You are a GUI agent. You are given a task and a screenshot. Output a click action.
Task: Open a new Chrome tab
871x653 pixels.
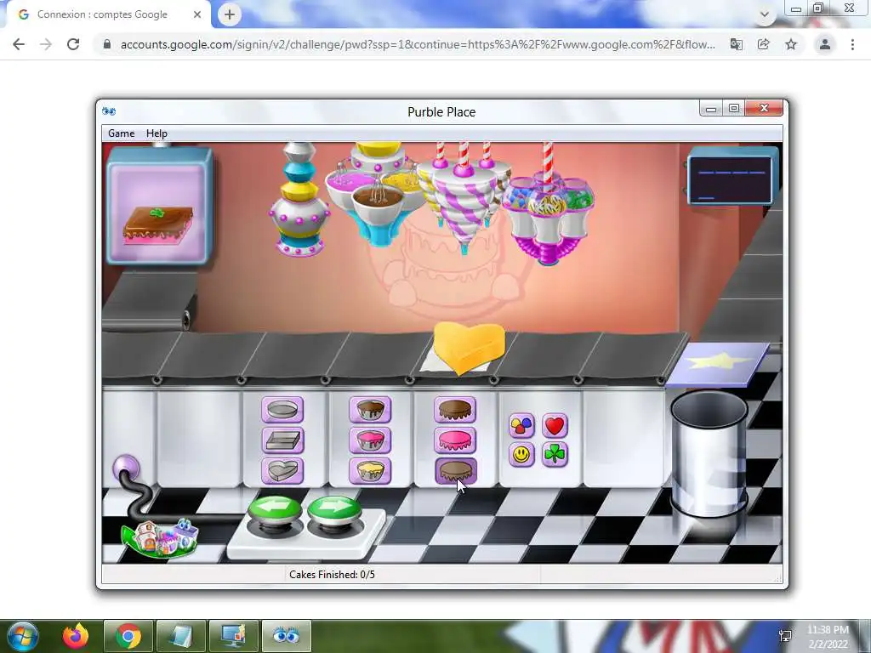[230, 14]
